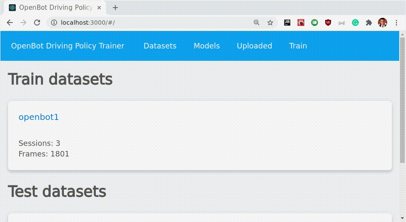Click the Test datasets heading
The image size is (406, 222).
57,192
